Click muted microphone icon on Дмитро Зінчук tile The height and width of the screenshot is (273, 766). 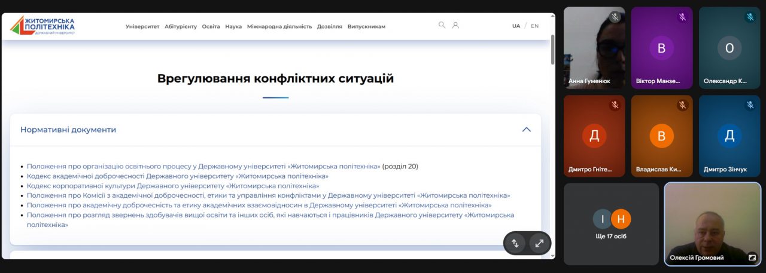pyautogui.click(x=750, y=105)
